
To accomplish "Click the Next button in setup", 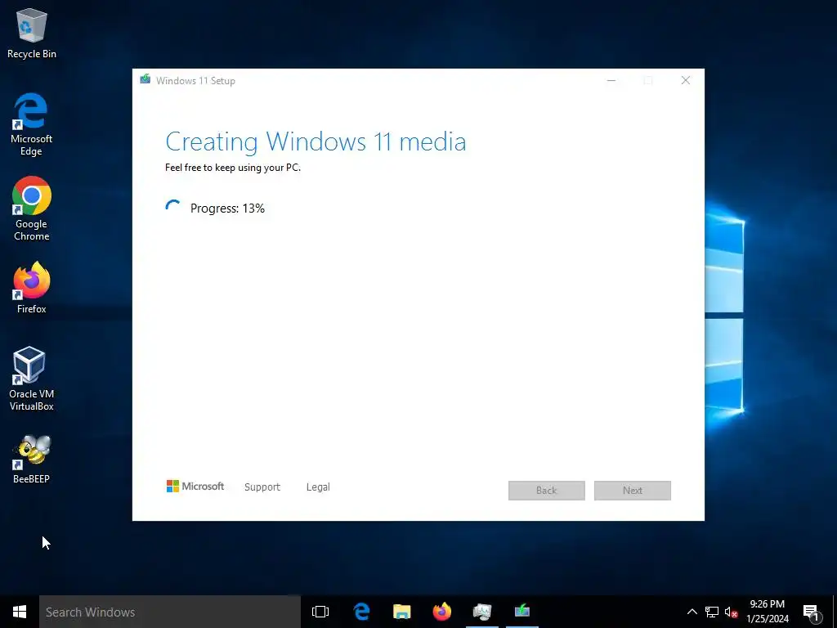I will (x=633, y=491).
